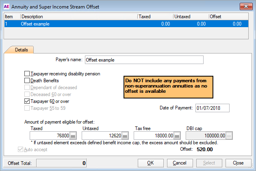The image size is (256, 171).
Task: Tick Taxpayer receiving disability pension checkbox
Action: (x=27, y=74)
